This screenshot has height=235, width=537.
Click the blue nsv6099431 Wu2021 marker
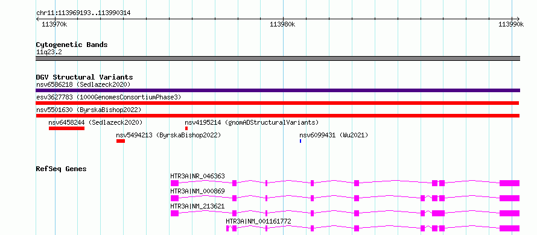tap(300, 141)
